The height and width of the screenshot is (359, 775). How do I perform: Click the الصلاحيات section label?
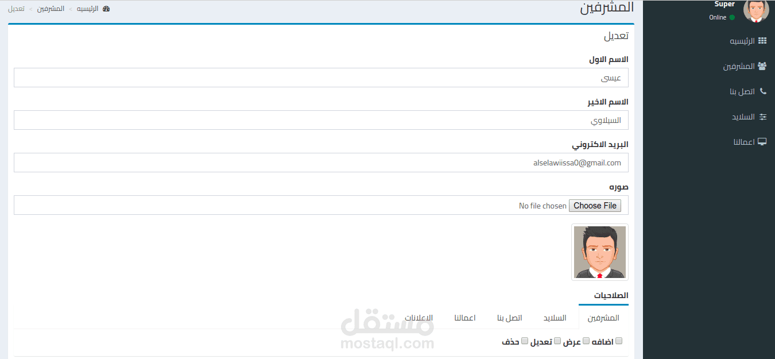[x=611, y=295]
